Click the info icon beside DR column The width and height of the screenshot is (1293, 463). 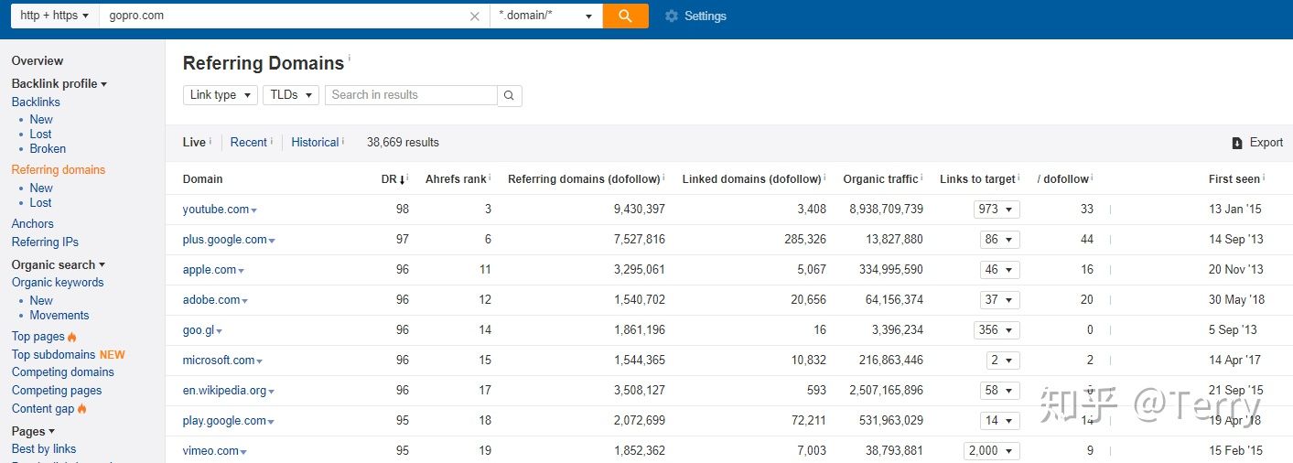pos(408,177)
